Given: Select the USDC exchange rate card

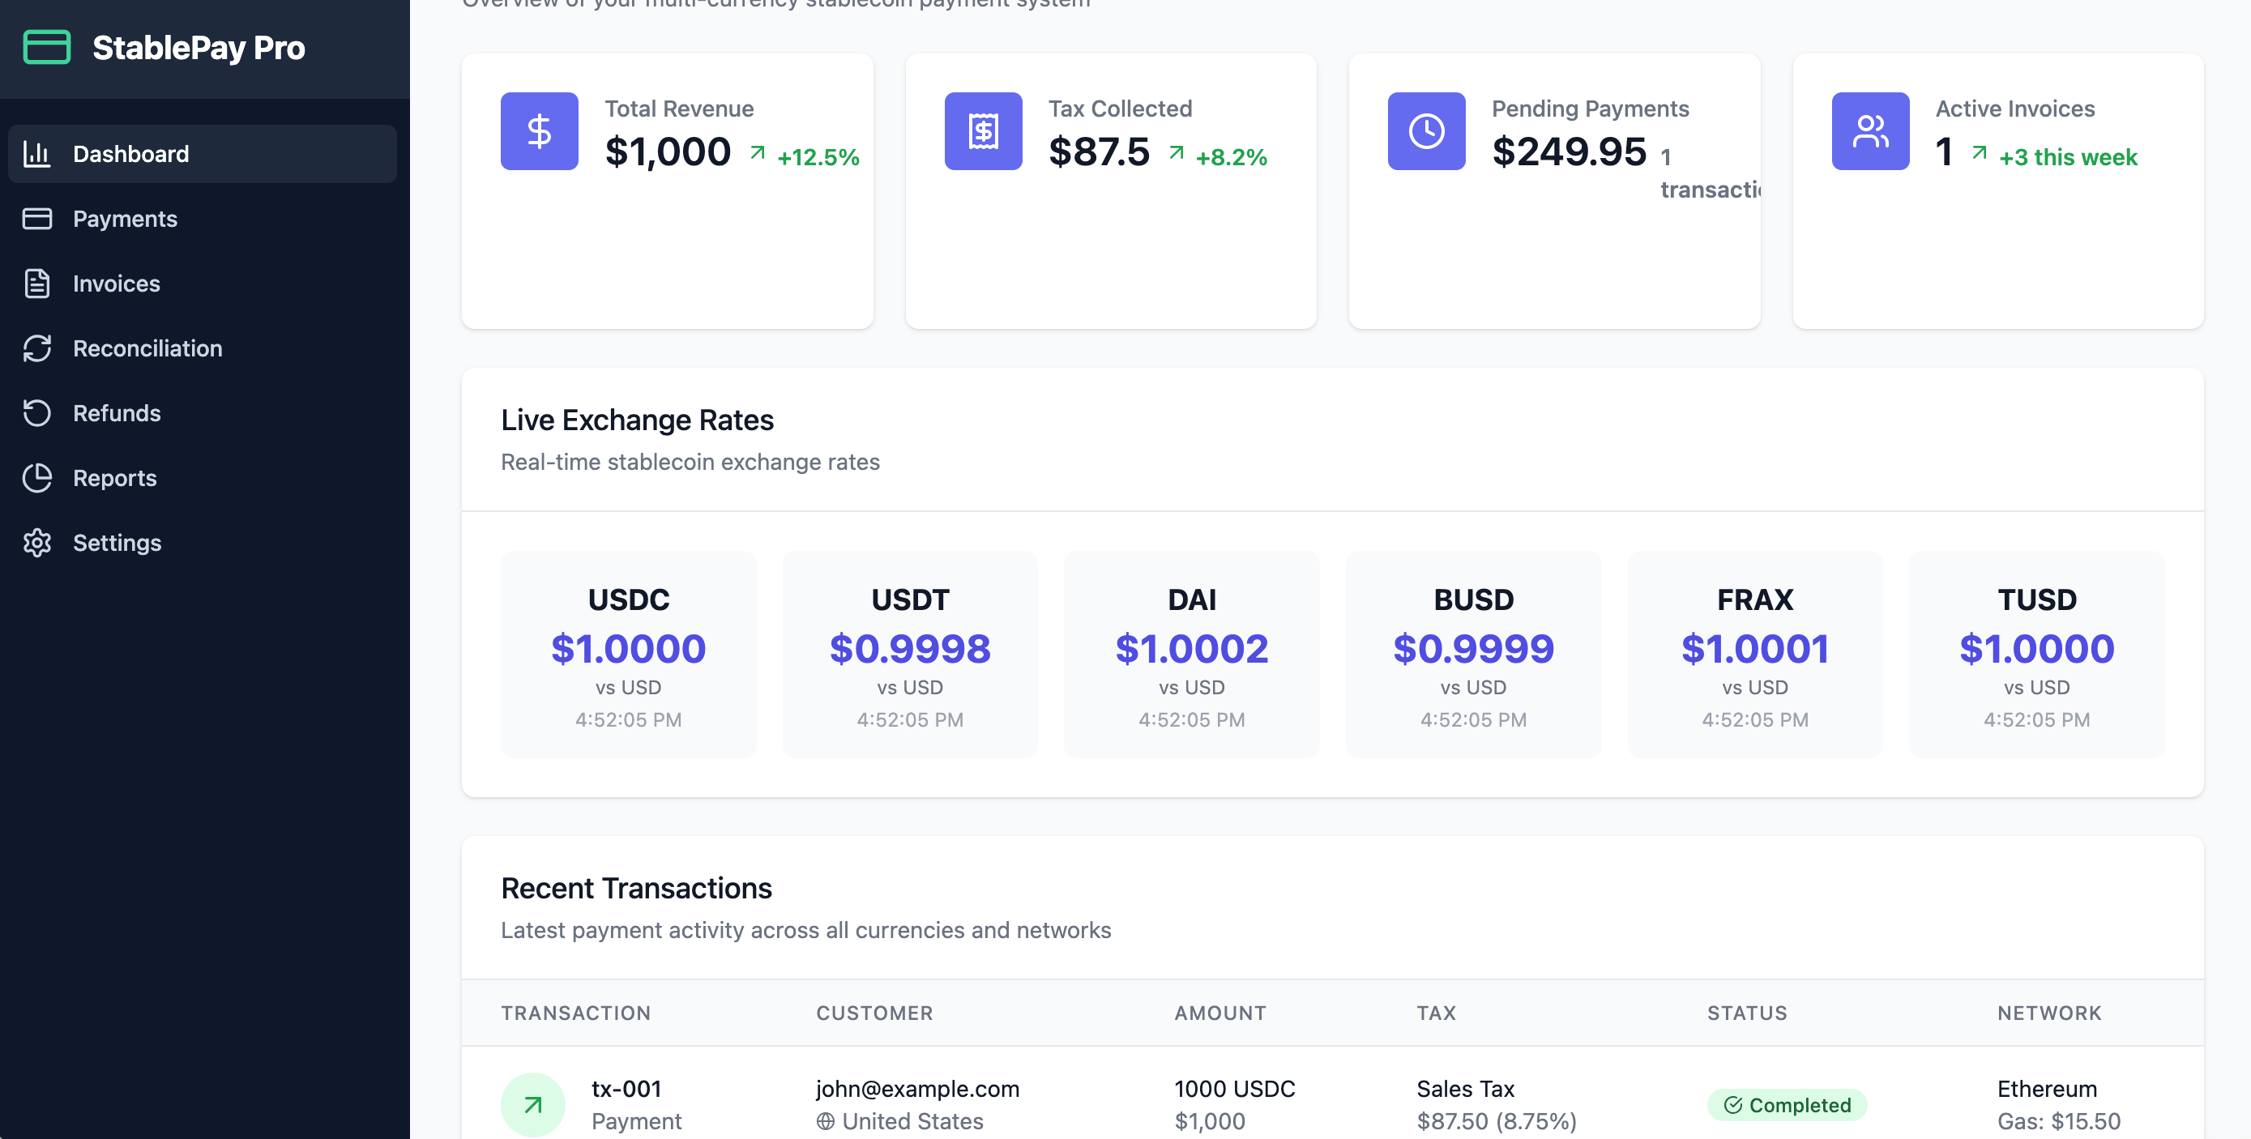Looking at the screenshot, I should coord(628,655).
